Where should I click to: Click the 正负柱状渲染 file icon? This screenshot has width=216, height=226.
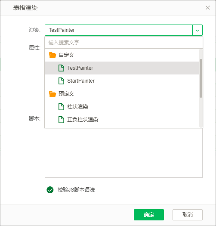tap(61, 120)
